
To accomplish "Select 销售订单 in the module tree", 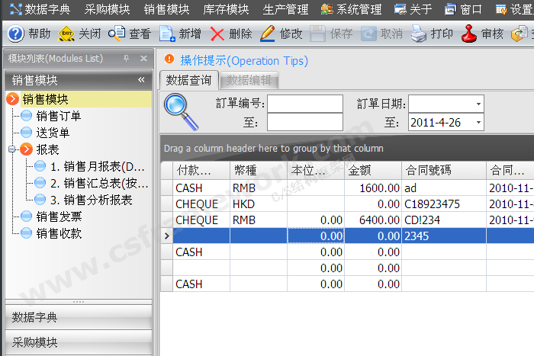I will 59,116.
